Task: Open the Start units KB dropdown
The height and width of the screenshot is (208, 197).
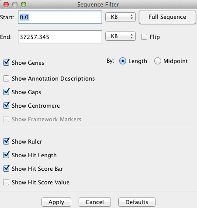Action: point(121,17)
